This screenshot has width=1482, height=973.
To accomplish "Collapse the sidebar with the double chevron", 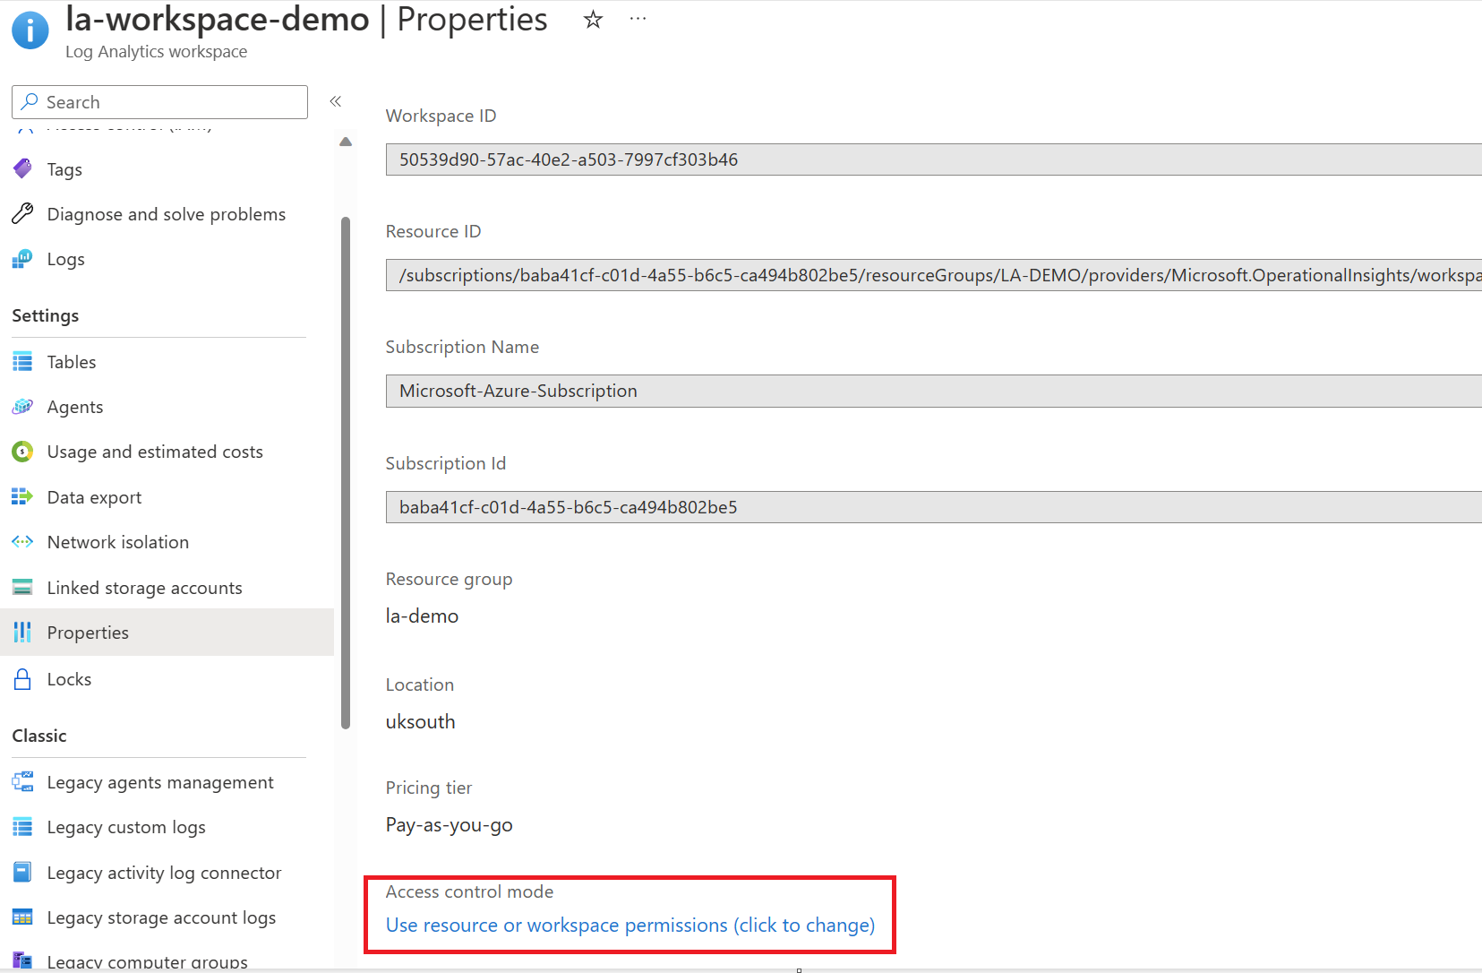I will pyautogui.click(x=336, y=101).
